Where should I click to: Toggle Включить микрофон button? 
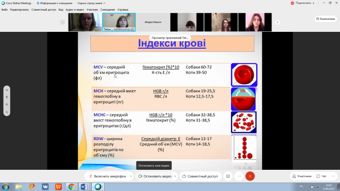(107, 176)
